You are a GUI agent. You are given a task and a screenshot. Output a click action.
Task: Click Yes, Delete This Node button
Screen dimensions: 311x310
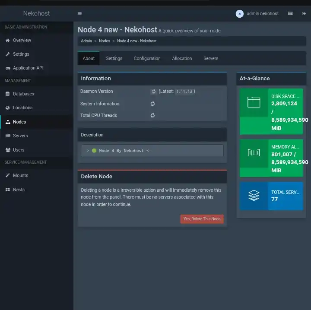click(x=202, y=219)
